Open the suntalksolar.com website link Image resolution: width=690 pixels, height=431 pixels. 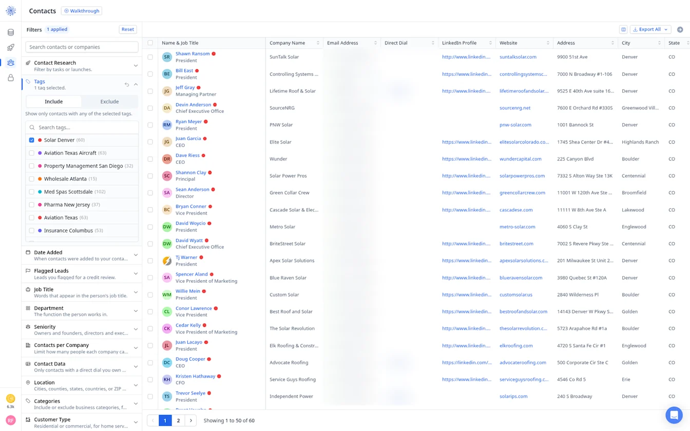(x=518, y=57)
